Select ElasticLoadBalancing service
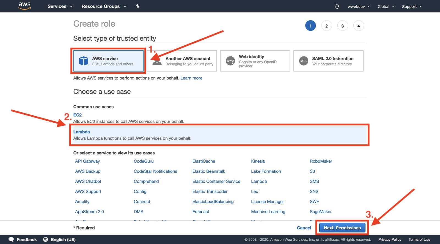 click(213, 202)
